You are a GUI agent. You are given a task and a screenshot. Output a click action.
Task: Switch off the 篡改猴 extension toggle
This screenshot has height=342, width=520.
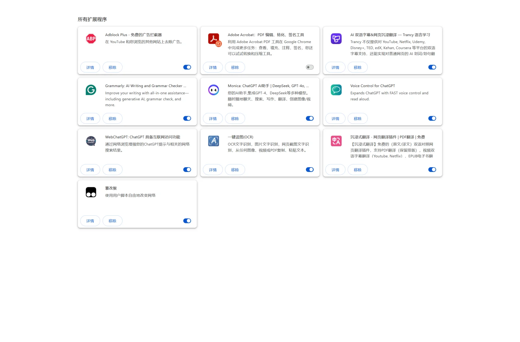pyautogui.click(x=187, y=221)
